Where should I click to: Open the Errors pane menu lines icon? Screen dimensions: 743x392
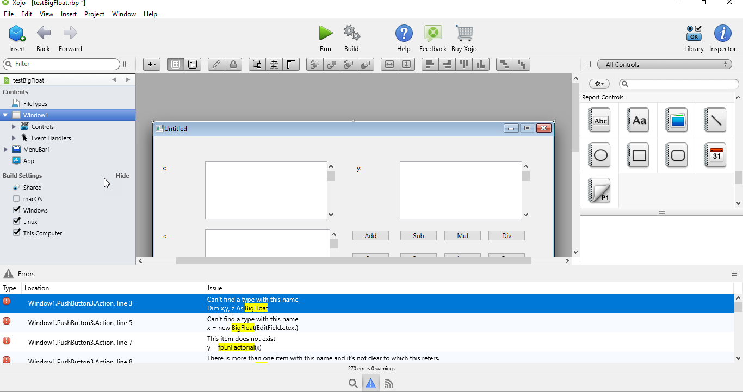[x=734, y=274]
